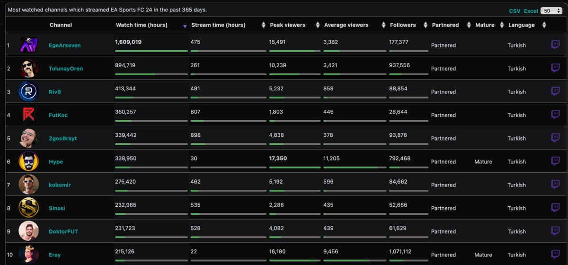Select stream time value 898
This screenshot has height=265, width=568.
coord(195,135)
